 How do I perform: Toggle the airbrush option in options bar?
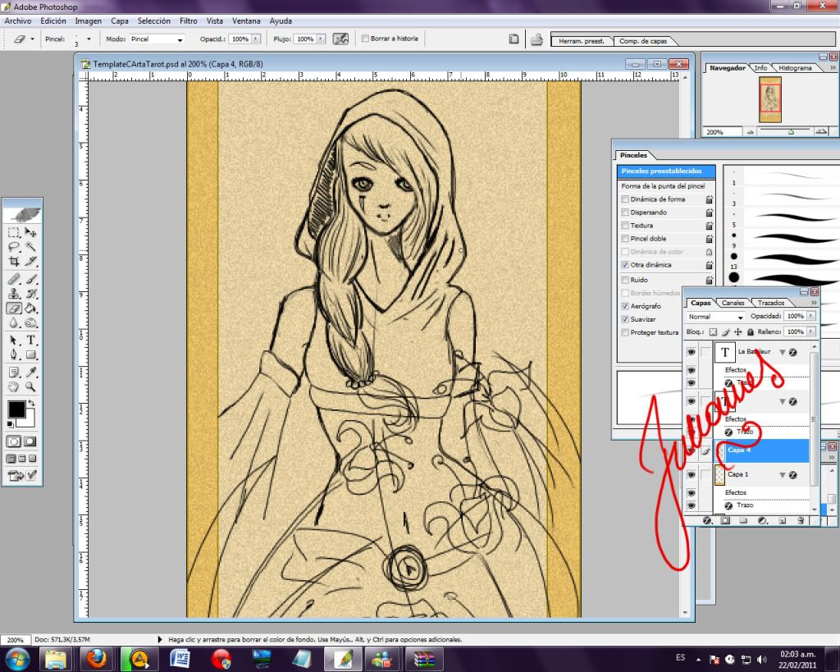340,39
